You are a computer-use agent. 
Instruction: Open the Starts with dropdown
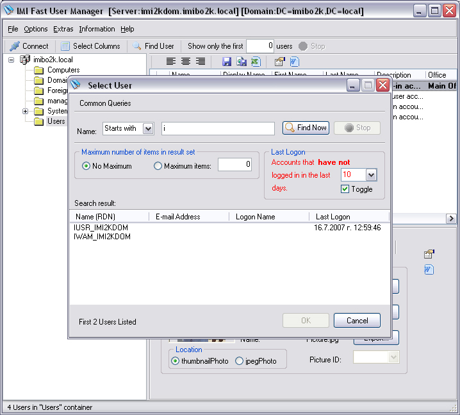click(148, 129)
